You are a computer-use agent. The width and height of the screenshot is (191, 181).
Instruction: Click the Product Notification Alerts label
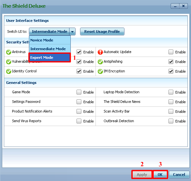(32, 111)
